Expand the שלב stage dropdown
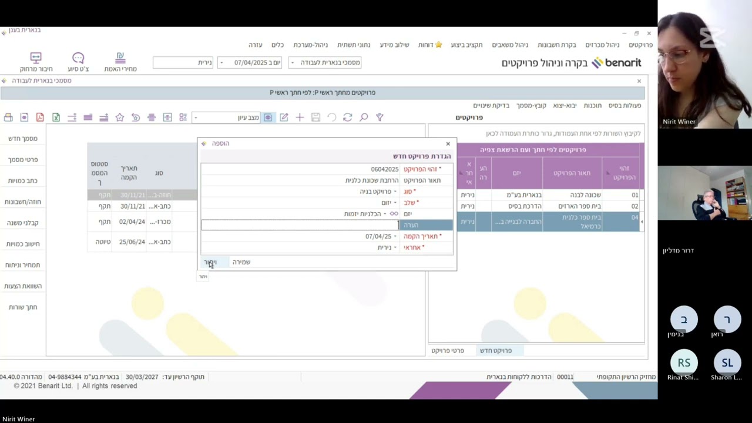 point(395,203)
